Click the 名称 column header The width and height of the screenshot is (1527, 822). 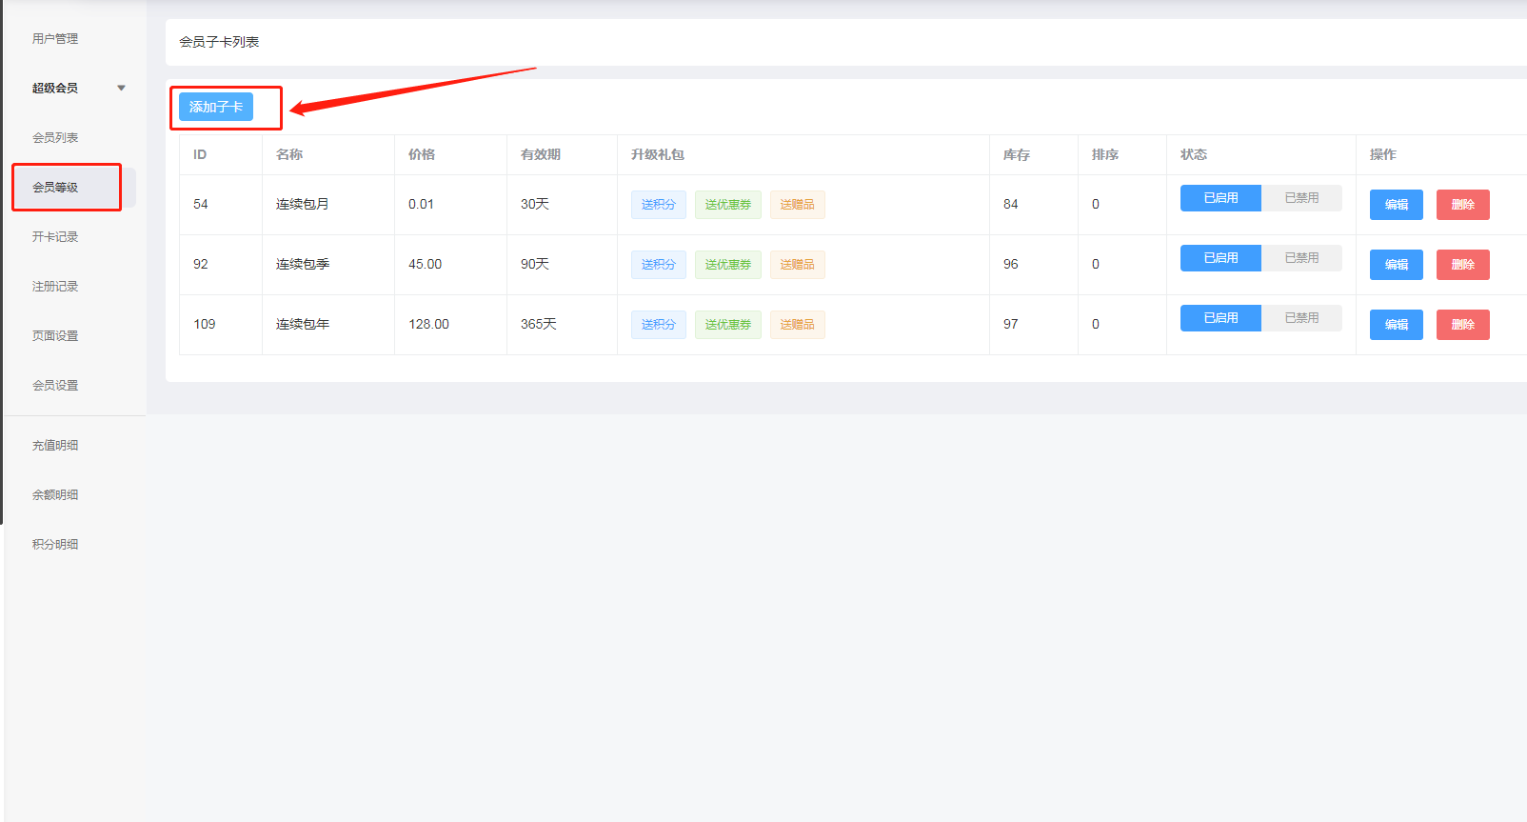point(289,154)
